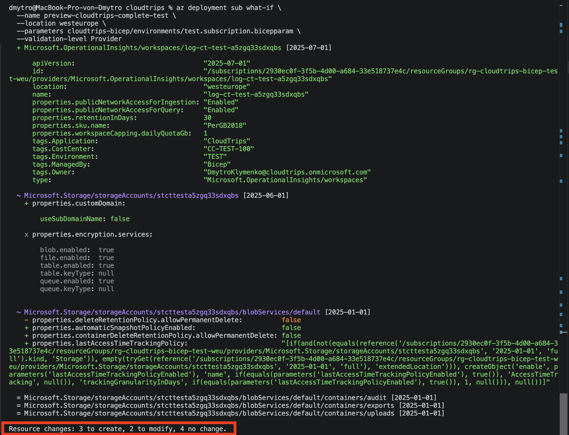Click the name "log-ct-test-a5zgq33sdxqbs" value
Viewport: 569px width, 435px height.
(x=256, y=94)
